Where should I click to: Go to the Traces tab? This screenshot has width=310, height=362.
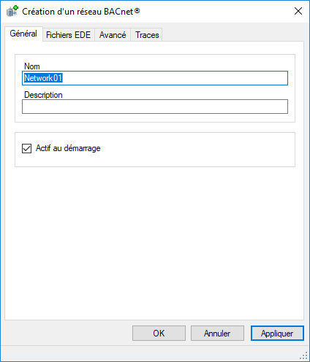[x=147, y=35]
